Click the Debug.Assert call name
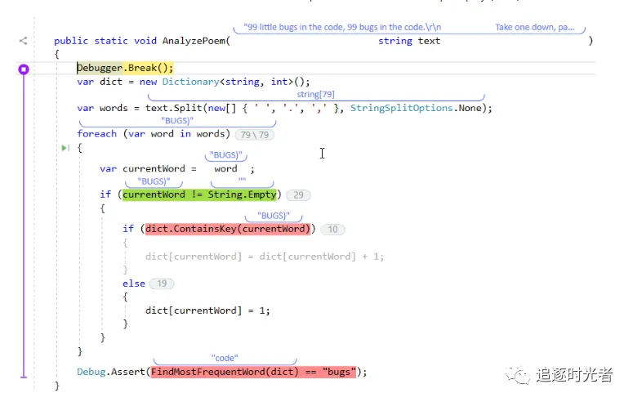The width and height of the screenshot is (633, 402). tap(111, 372)
